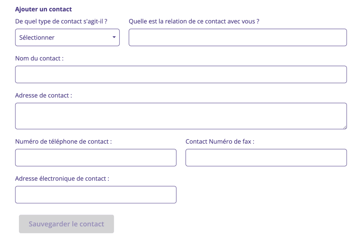The height and width of the screenshot is (237, 359).
Task: Click the "Sélectionner" placeholder text
Action: (x=37, y=37)
